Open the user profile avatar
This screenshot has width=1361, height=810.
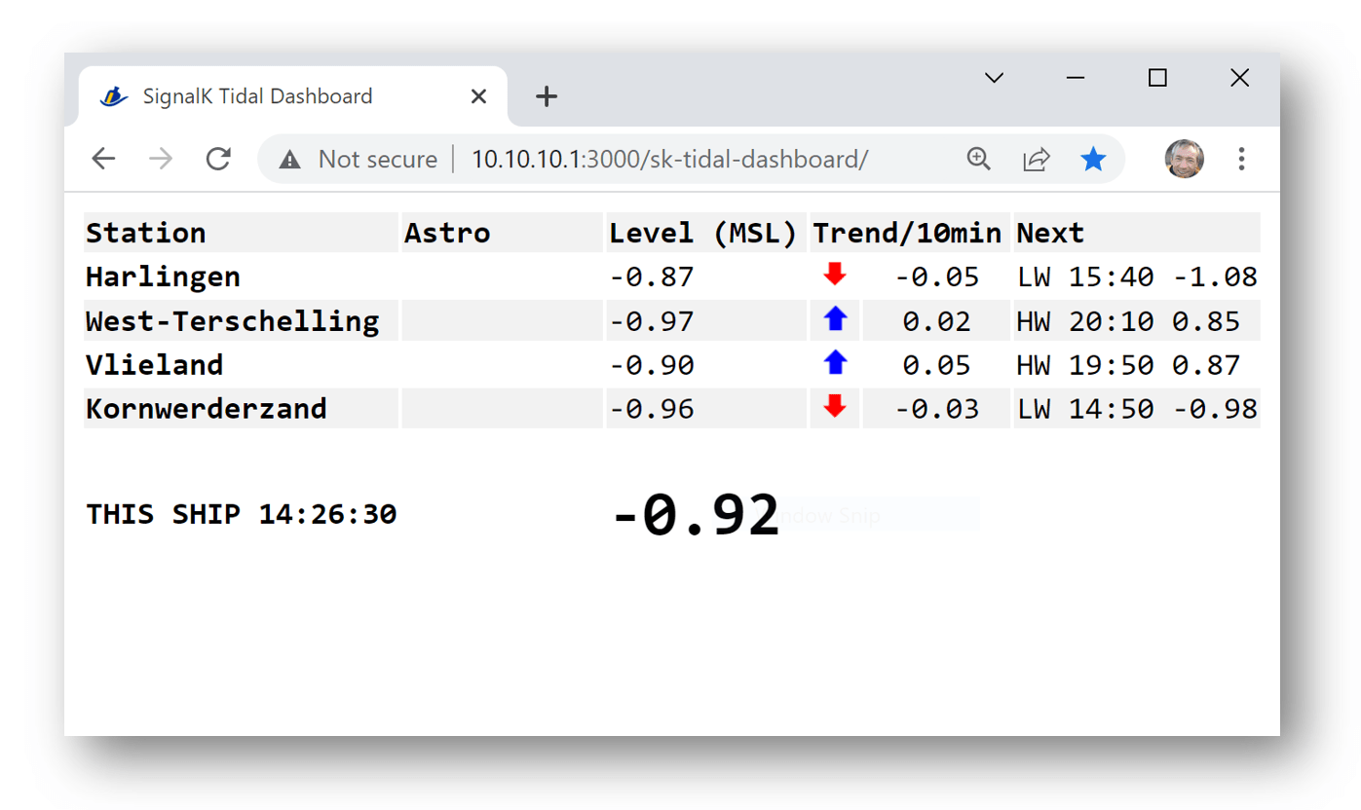tap(1185, 159)
